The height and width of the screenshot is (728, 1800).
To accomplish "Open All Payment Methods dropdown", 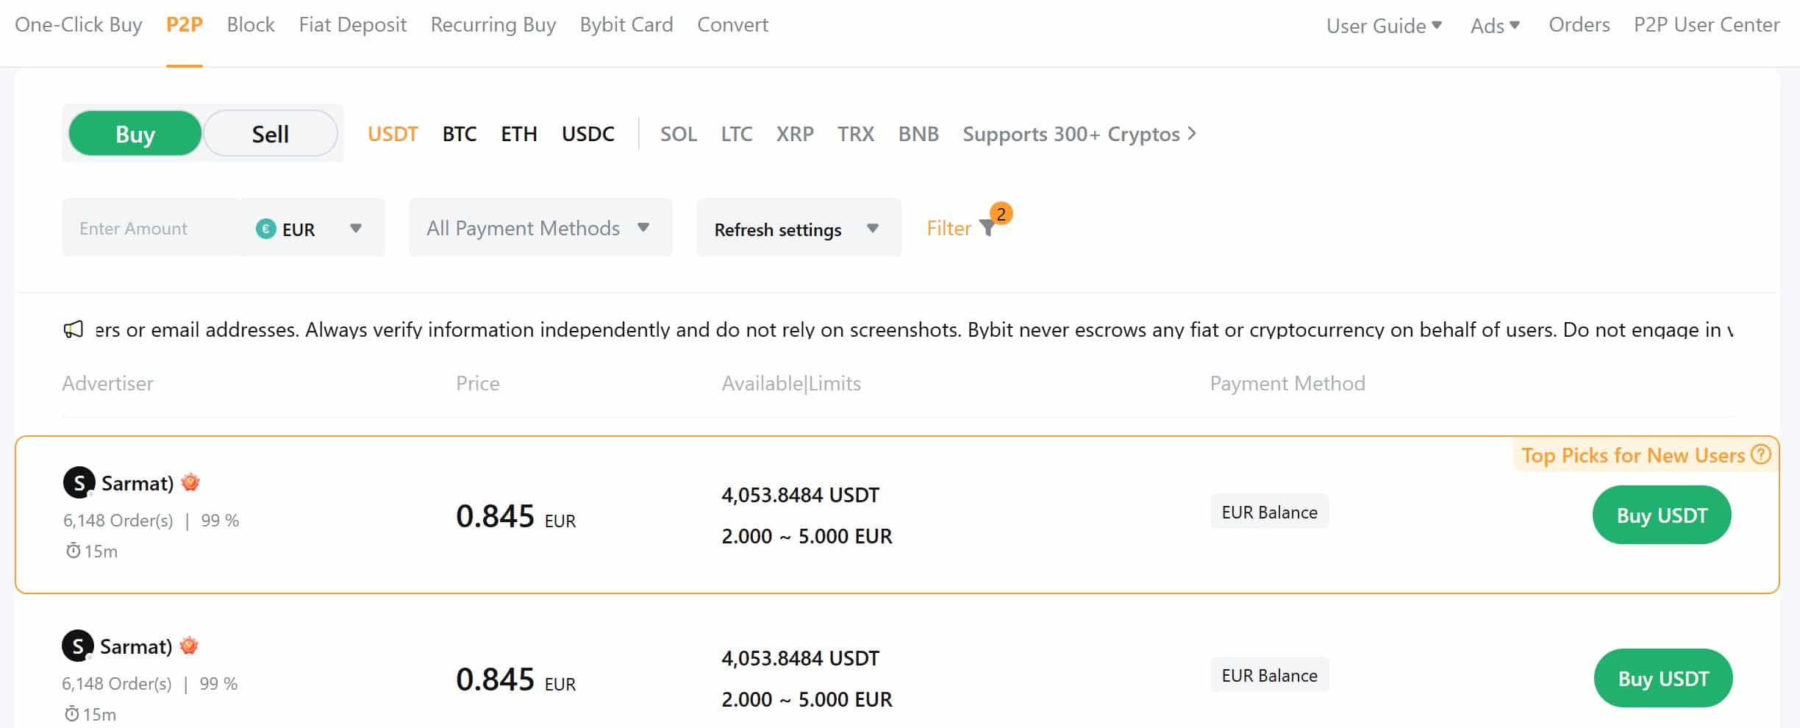I will click(x=540, y=228).
